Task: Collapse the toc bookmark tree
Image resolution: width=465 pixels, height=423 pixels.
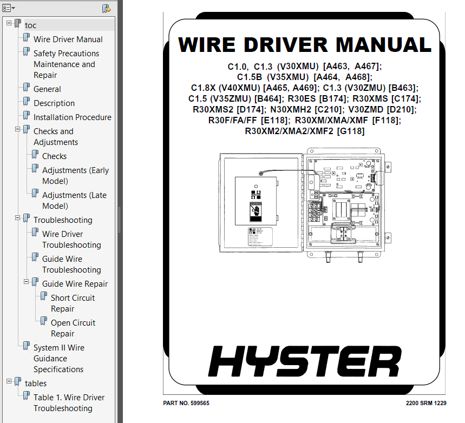Action: (x=9, y=23)
